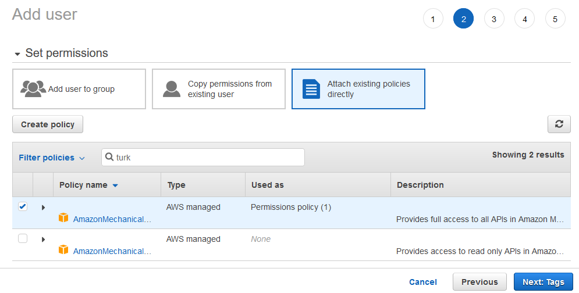Screen dimensions: 579x293
Task: Click the policy search field containing turk
Action: pyautogui.click(x=203, y=157)
